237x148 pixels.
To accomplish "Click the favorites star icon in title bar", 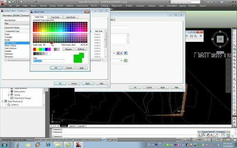I will [216, 2].
